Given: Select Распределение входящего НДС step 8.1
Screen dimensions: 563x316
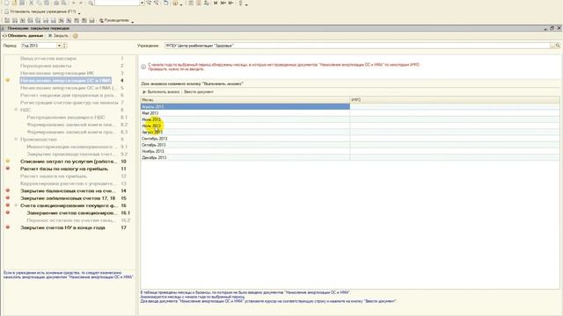Looking at the screenshot, I should [66, 117].
